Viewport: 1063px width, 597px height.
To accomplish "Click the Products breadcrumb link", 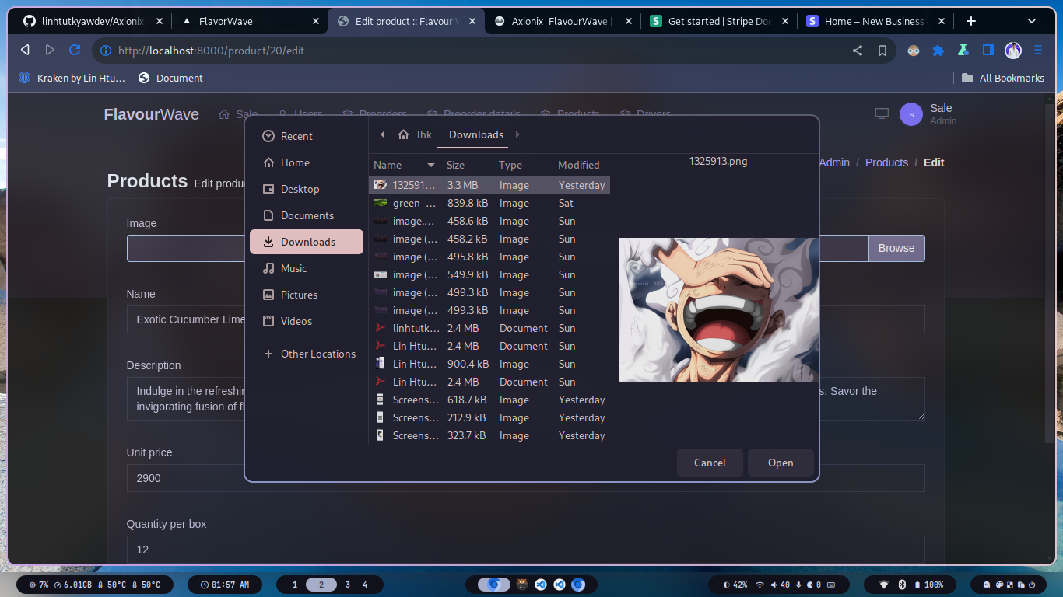I will [x=886, y=162].
